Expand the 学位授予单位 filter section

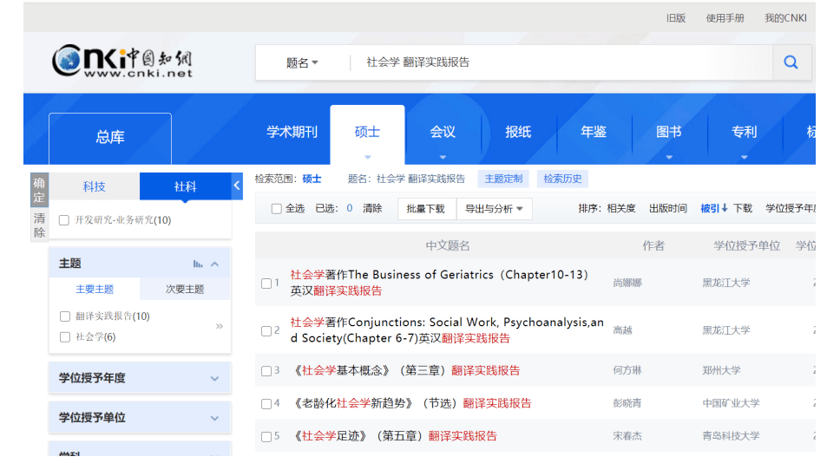pos(140,418)
